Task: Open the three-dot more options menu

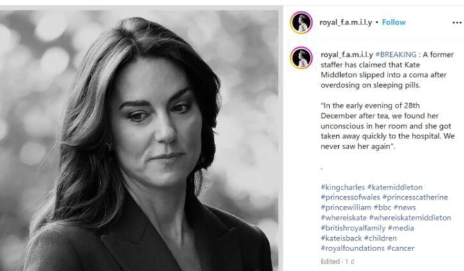Action: [x=456, y=23]
